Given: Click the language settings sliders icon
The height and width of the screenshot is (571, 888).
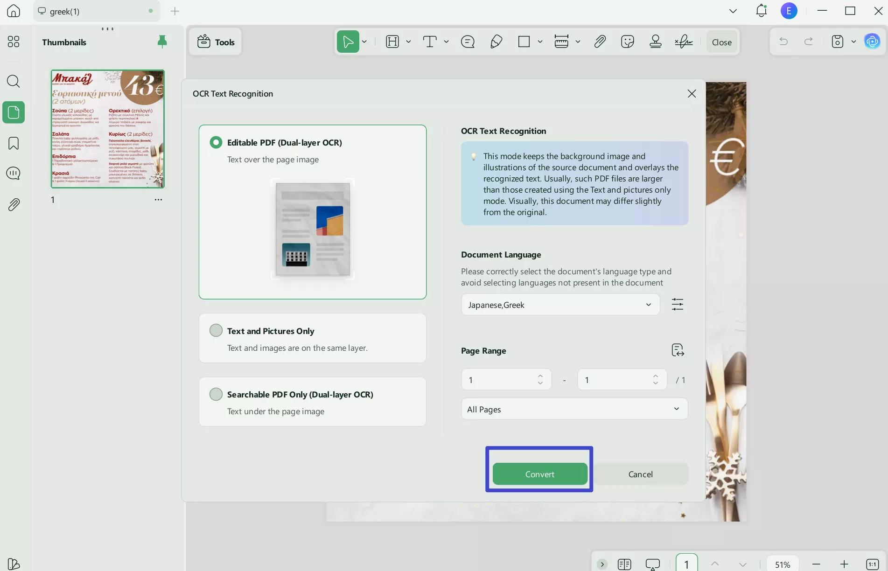Looking at the screenshot, I should point(677,305).
